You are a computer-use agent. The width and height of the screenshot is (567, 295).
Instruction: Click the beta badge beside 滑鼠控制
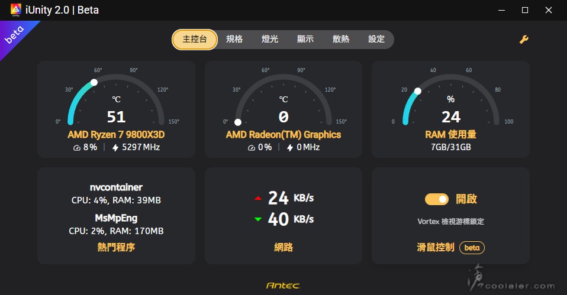(x=472, y=248)
